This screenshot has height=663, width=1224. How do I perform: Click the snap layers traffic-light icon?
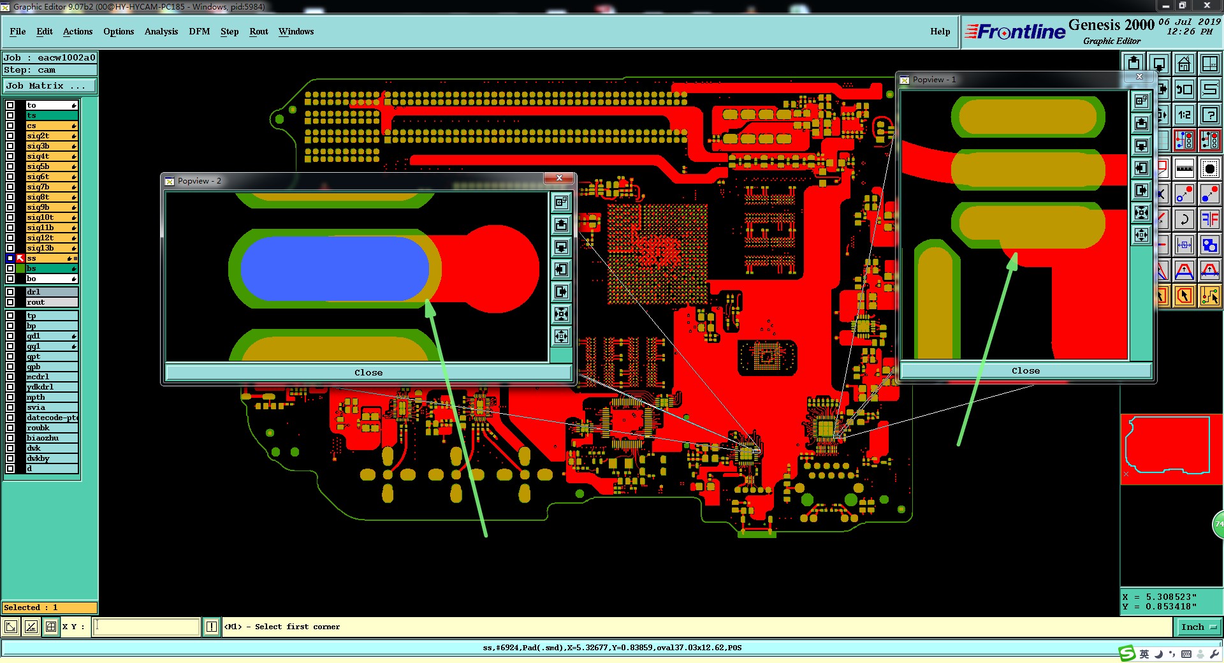pyautogui.click(x=1184, y=140)
